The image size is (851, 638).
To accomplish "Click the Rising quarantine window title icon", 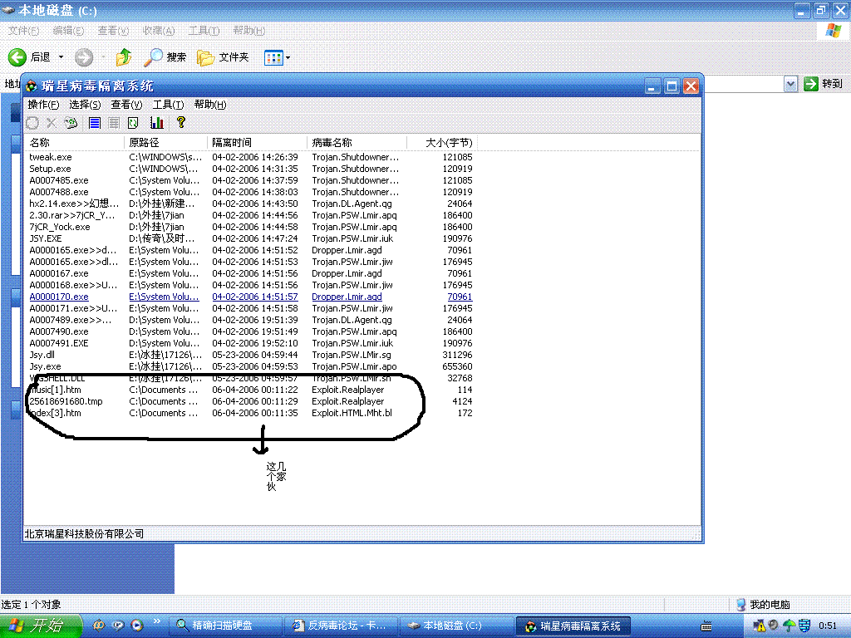I will 32,86.
